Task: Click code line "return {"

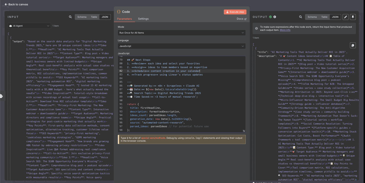Action: point(133,104)
